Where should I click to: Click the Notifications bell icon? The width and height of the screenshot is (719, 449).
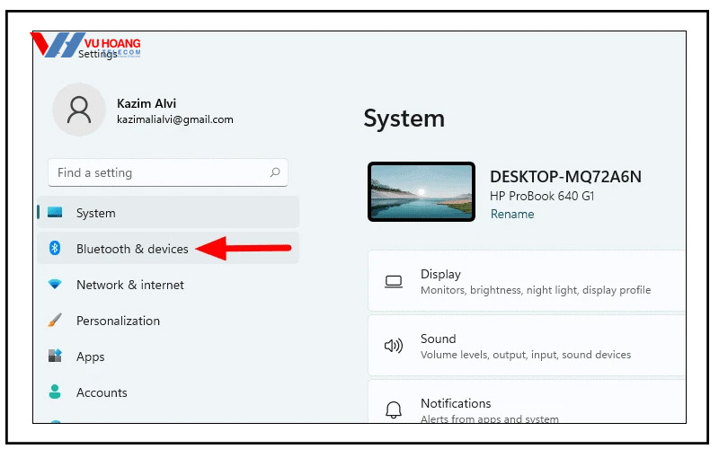pyautogui.click(x=394, y=410)
